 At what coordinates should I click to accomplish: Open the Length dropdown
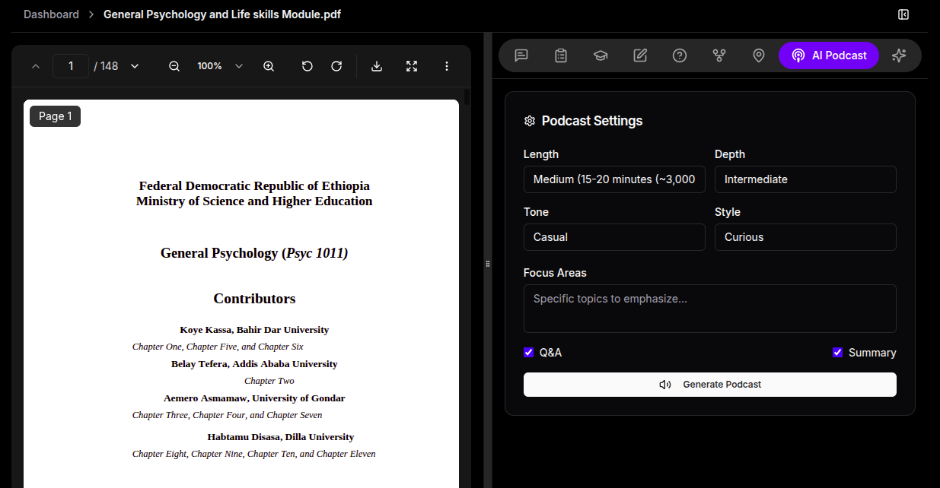point(614,179)
